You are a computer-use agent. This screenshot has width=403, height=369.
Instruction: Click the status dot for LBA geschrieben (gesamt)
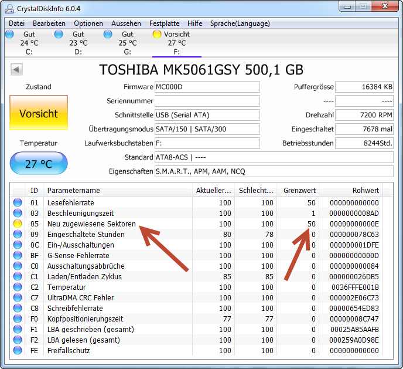[x=18, y=329]
